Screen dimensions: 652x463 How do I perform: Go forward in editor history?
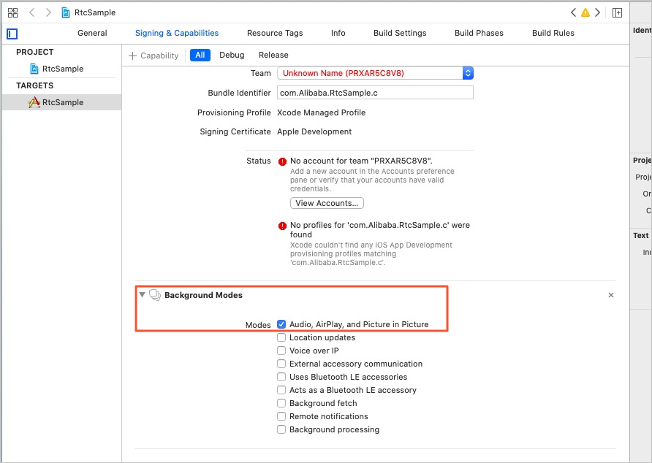(48, 12)
